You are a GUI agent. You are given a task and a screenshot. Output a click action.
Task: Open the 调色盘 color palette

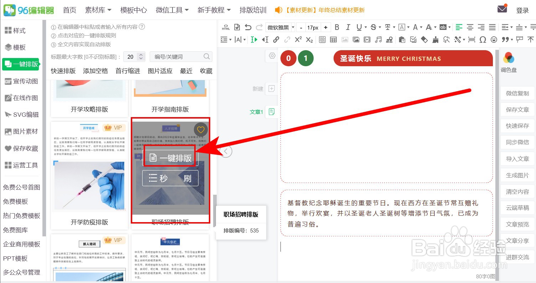(x=509, y=61)
